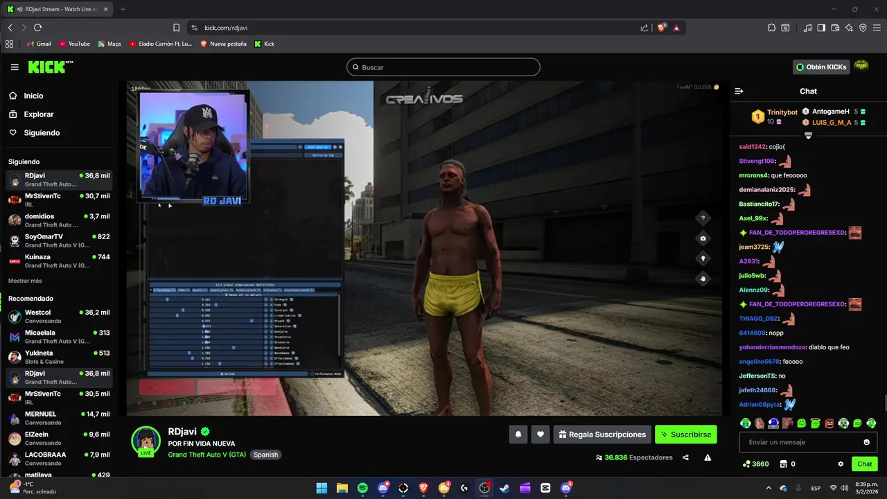Click Trinitybot in chat leaderboard
The width and height of the screenshot is (887, 499).
click(782, 112)
